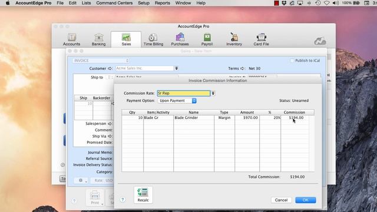Open the Card File command center
Viewport: 377px width, 212px height.
(261, 39)
